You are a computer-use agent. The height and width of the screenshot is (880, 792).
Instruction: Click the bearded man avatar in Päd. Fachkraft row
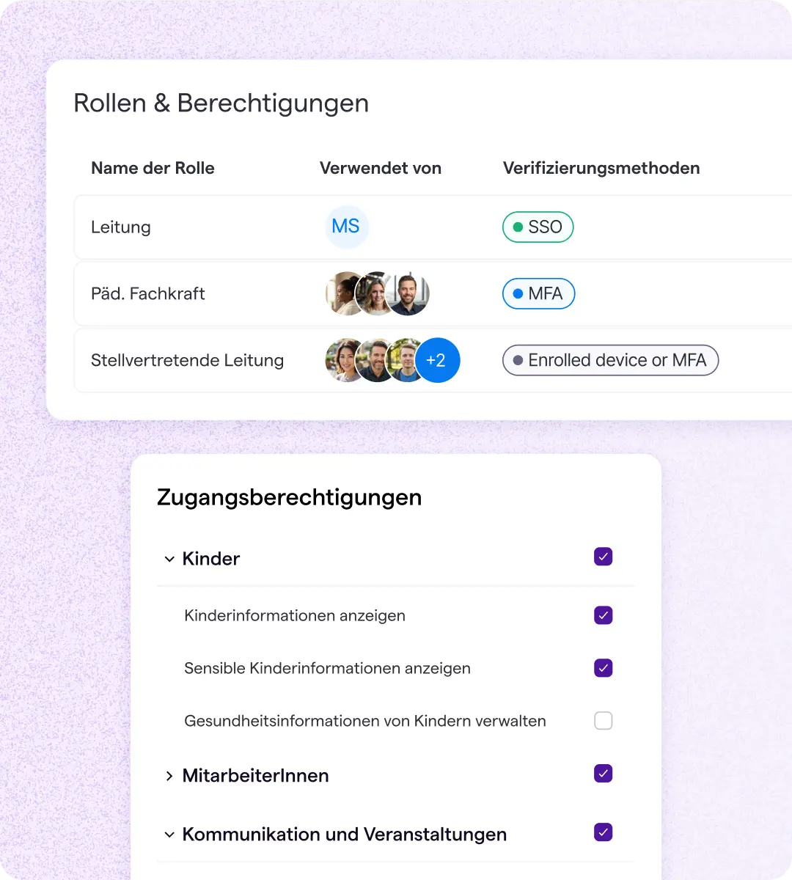pos(408,293)
